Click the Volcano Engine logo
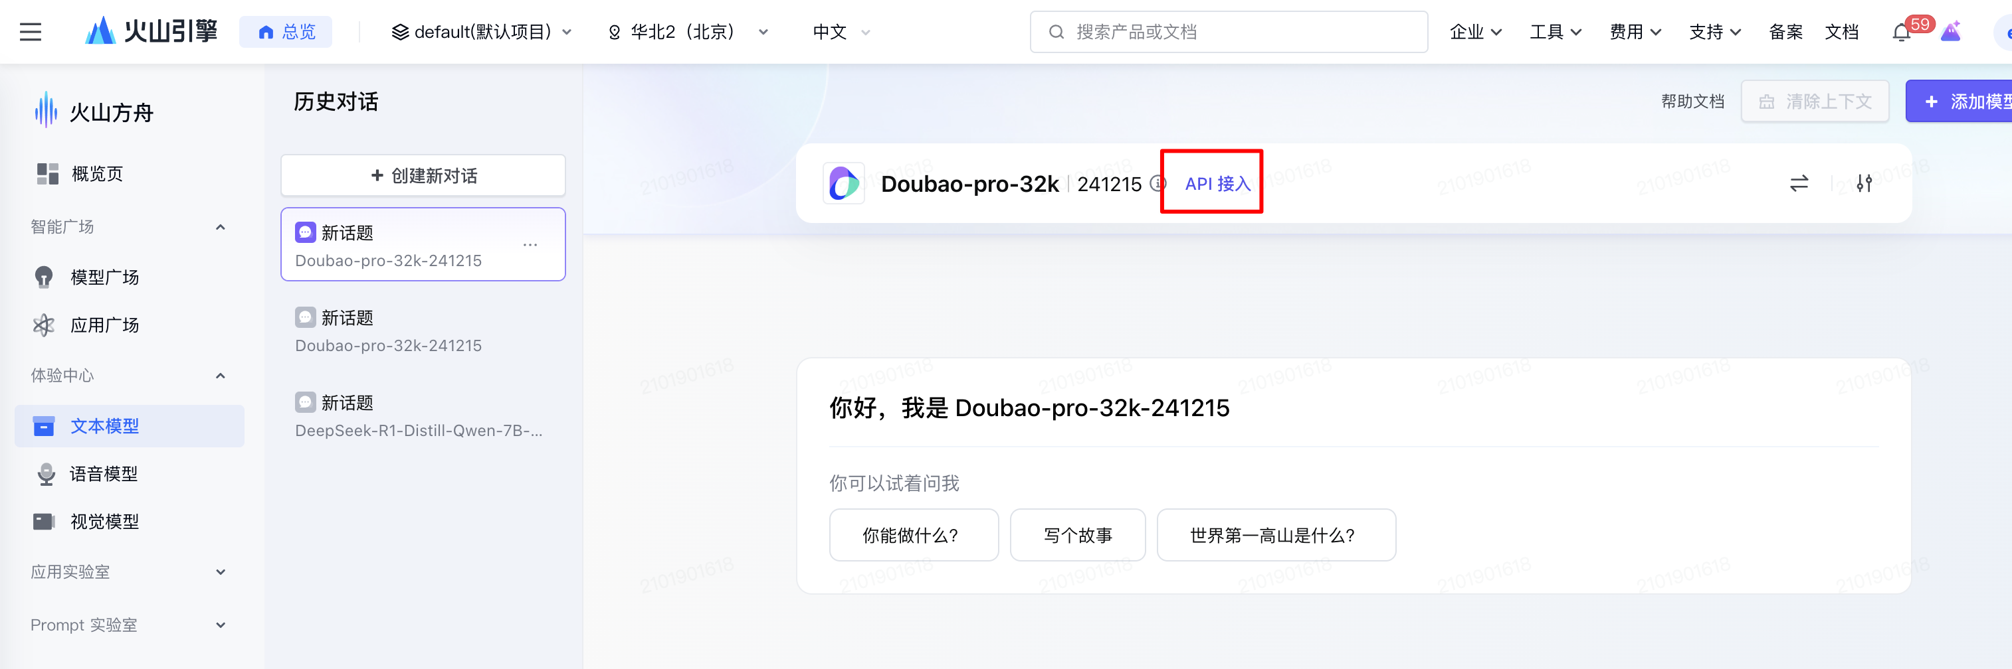Screen dimensions: 2012x669 pos(151,31)
